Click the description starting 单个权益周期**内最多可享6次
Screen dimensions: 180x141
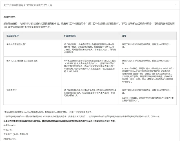[90, 48]
